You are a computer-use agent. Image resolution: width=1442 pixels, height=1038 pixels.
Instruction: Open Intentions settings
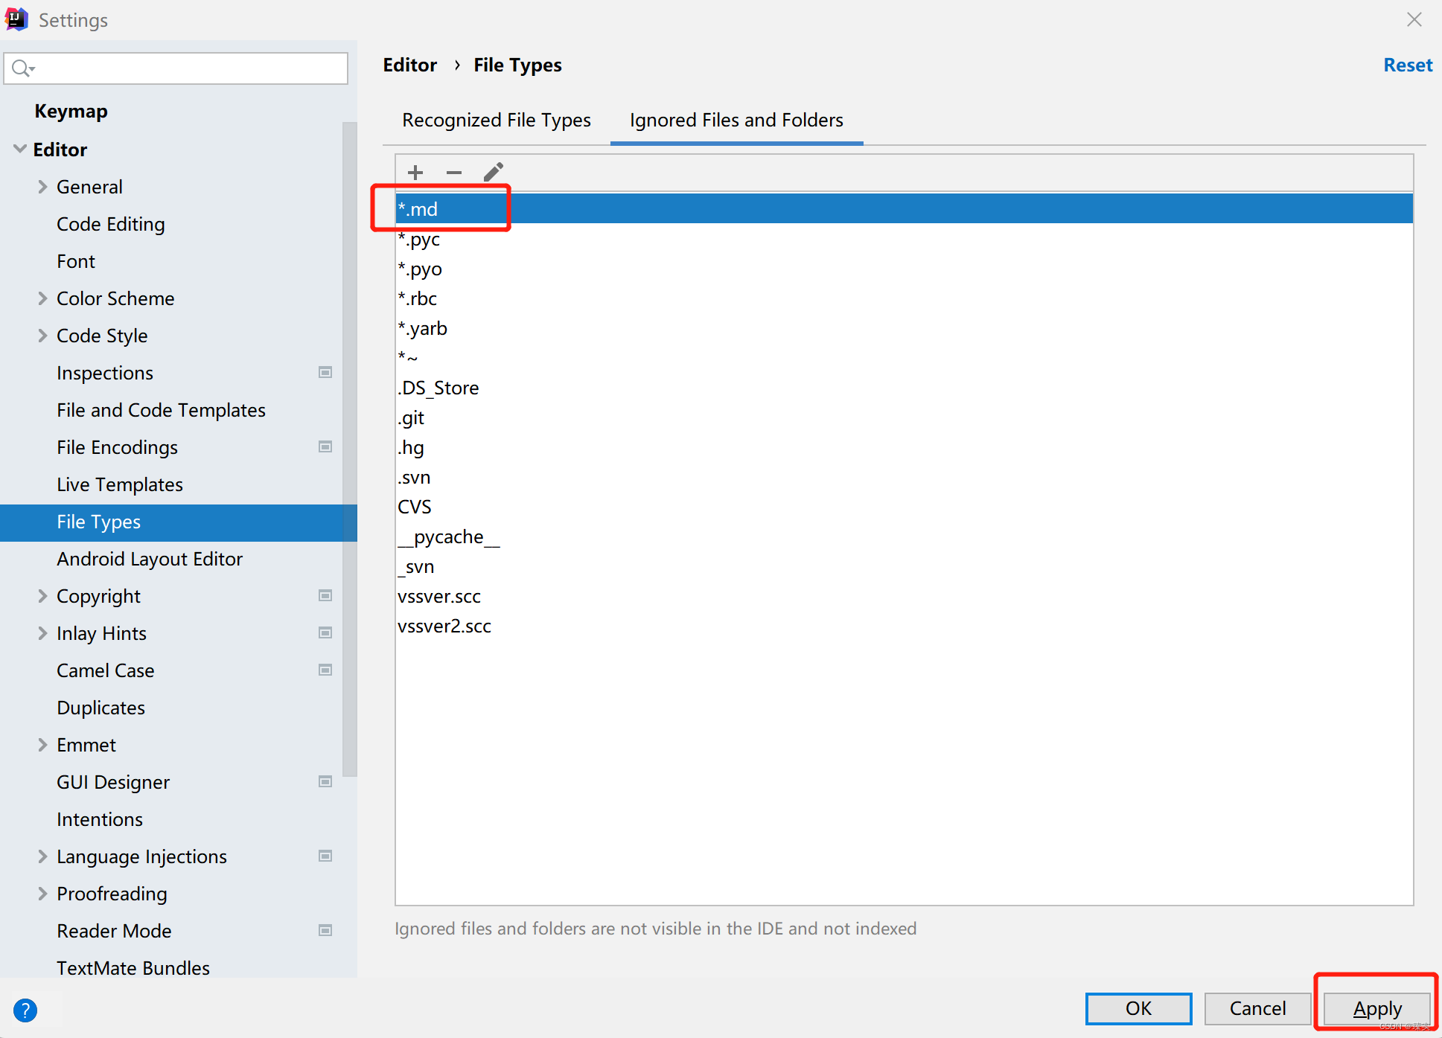point(100,819)
